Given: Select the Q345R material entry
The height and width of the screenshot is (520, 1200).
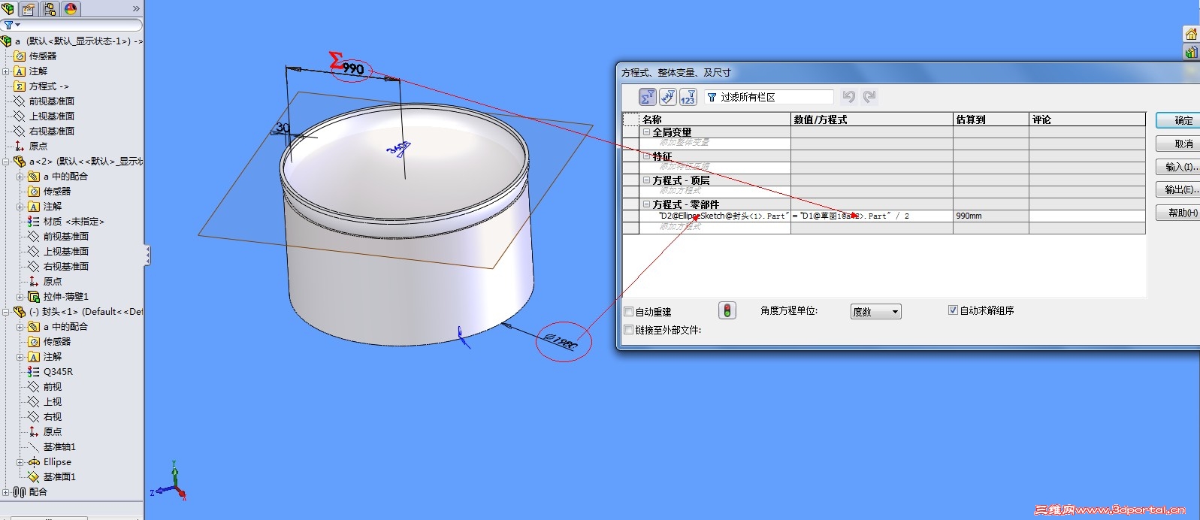Looking at the screenshot, I should [58, 372].
